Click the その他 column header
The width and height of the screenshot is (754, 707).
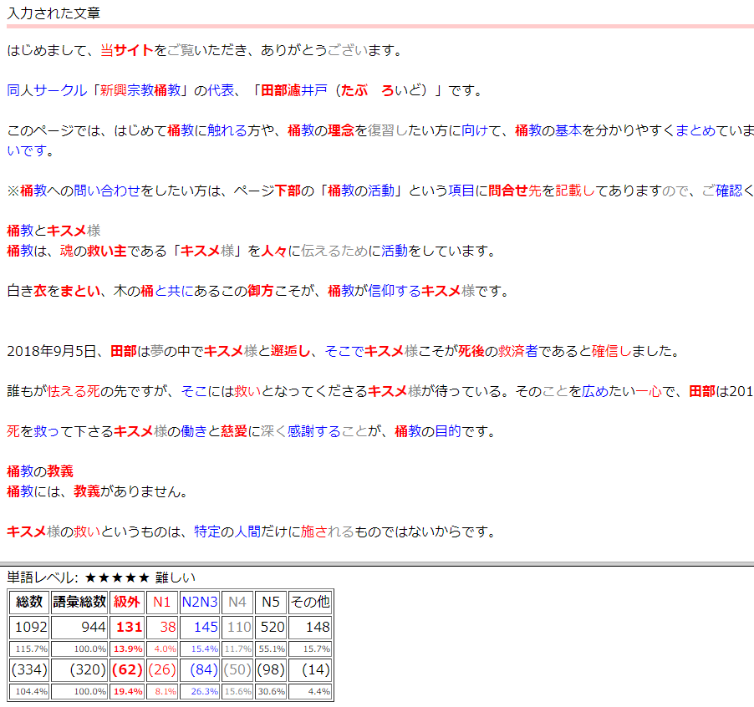(311, 602)
